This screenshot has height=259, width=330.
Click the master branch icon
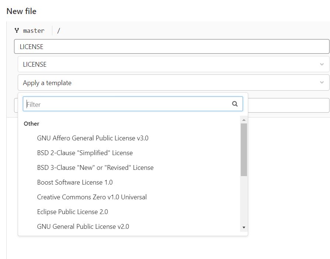tap(17, 31)
